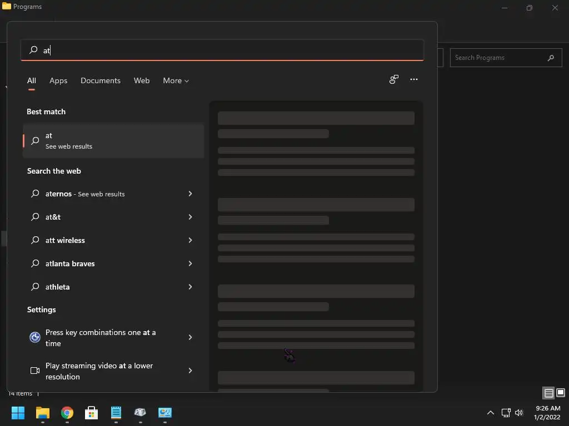569x426 pixels.
Task: Expand arrow for Press key combinations setting
Action: 190,337
